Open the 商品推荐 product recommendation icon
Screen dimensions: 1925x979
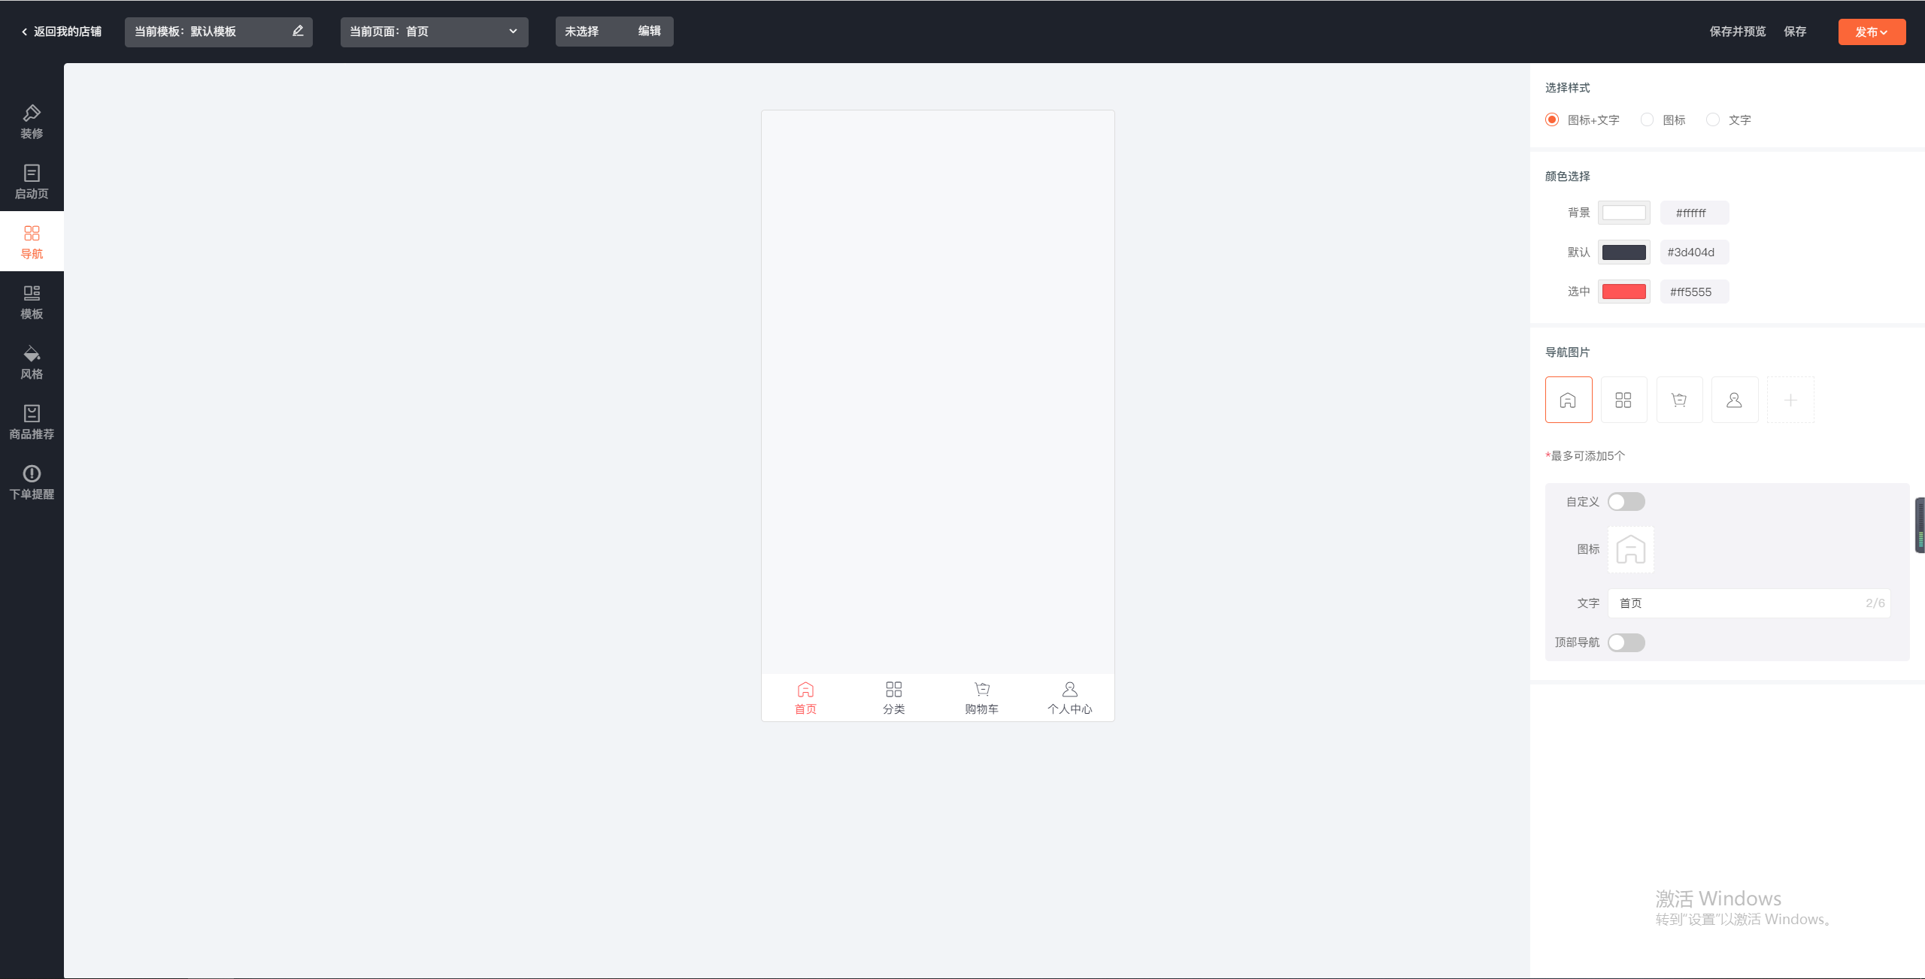pos(32,422)
